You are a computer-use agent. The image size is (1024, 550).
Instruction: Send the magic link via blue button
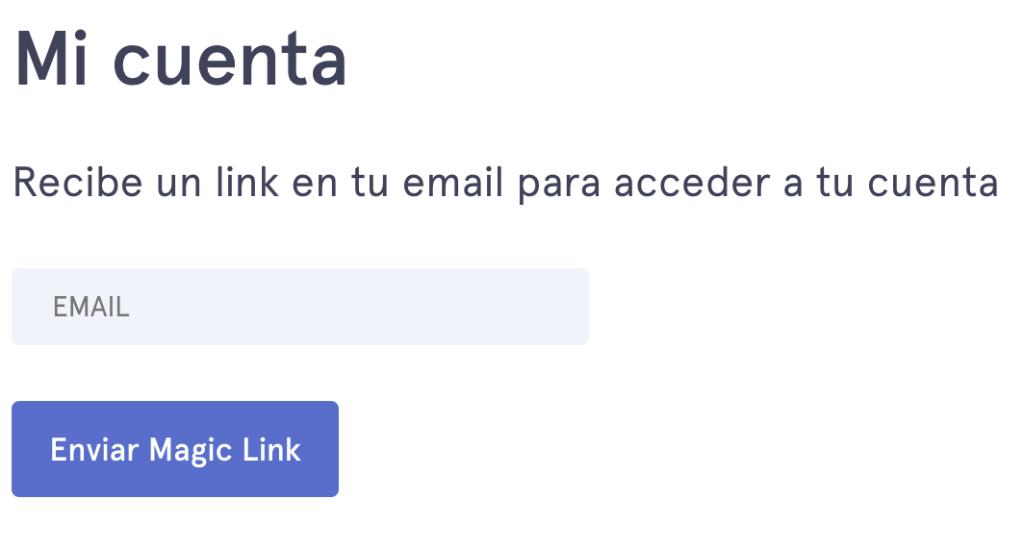175,449
